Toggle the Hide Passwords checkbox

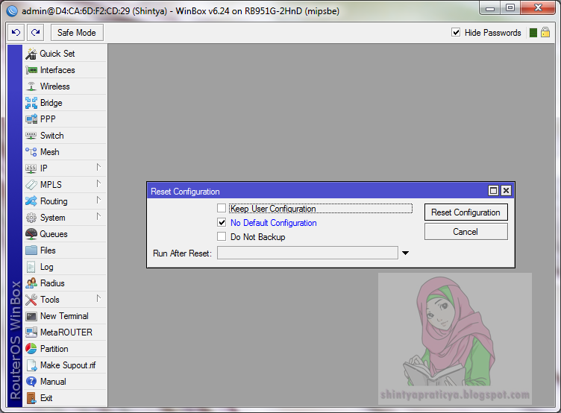tap(456, 33)
